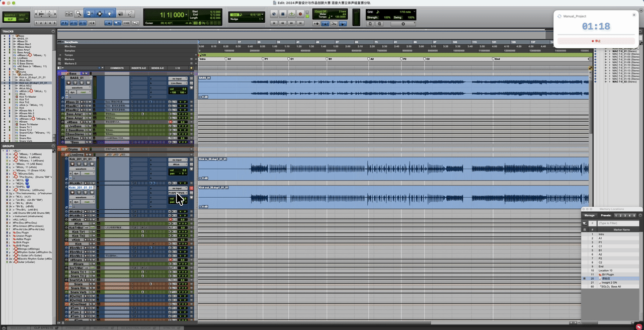This screenshot has height=330, width=644.
Task: Select the Bass Amp1 track name
Action: 74,114
